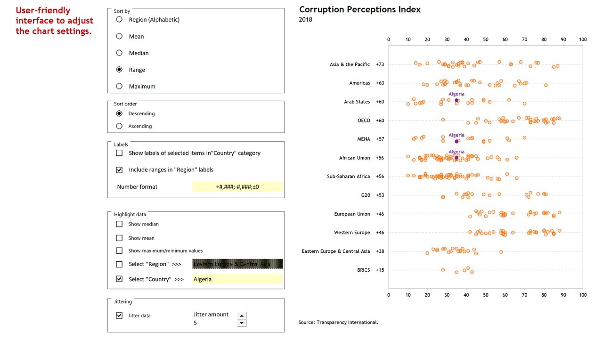Enable the Select Region checkbox
This screenshot has height=339, width=603.
tap(119, 264)
